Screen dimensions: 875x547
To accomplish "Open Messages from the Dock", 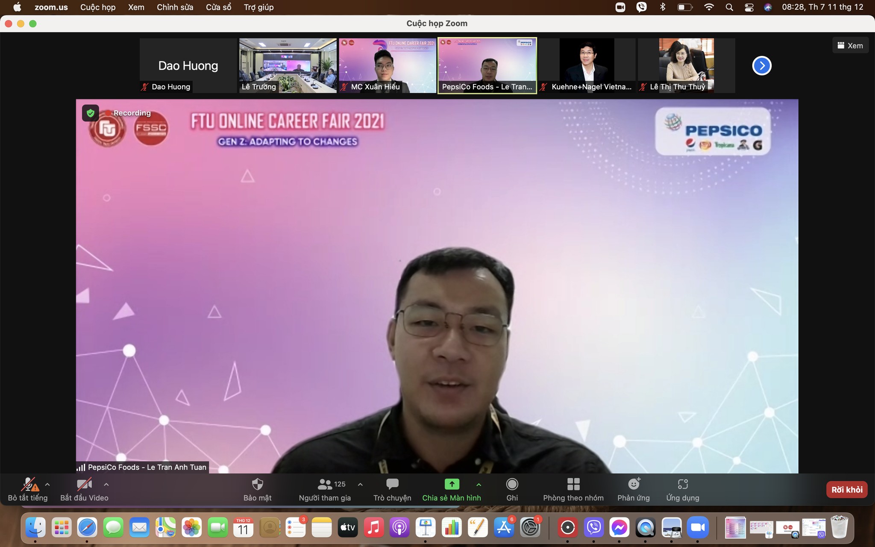I will pyautogui.click(x=113, y=528).
